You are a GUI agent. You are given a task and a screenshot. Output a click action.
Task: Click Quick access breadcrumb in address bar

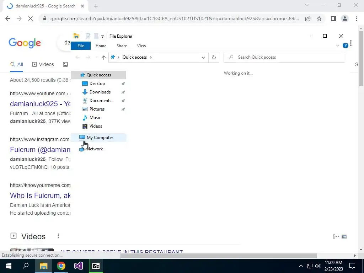tap(135, 57)
